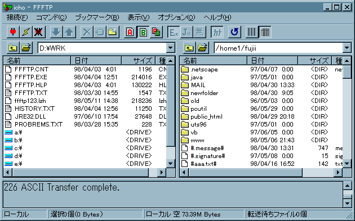The height and width of the screenshot is (221, 355).
Task: Toggle ASCII transfer mode (A) button
Action: pyautogui.click(x=130, y=32)
